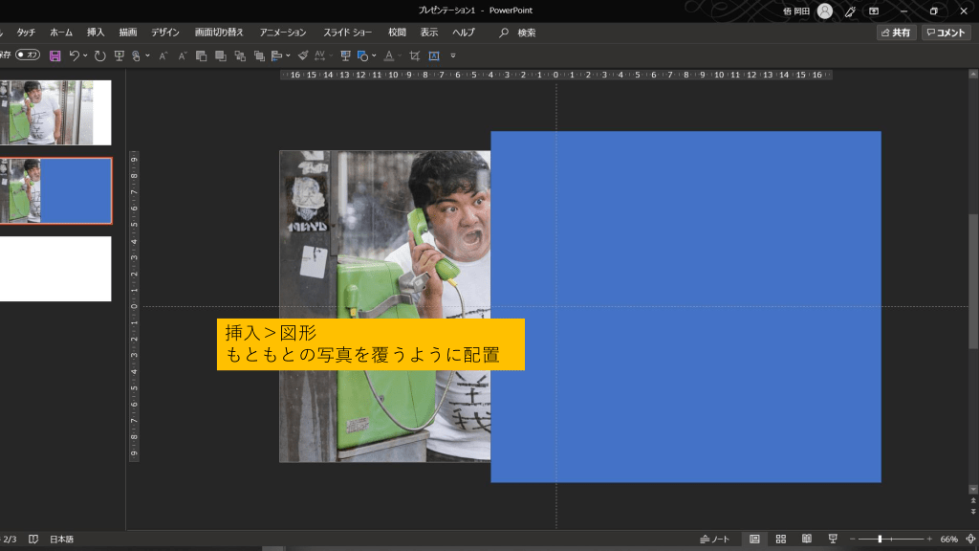Screen dimensions: 979x551
Task: Toggle the ノート notes pane
Action: 714,540
